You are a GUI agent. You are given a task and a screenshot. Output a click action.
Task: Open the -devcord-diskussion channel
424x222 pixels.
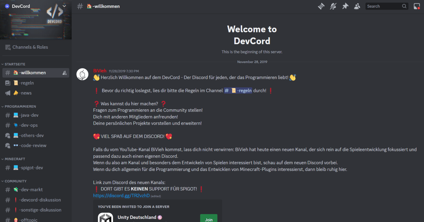tap(36, 200)
